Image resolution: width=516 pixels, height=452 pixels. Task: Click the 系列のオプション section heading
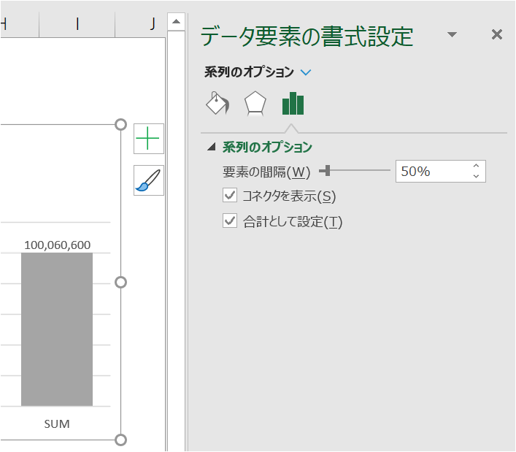[x=267, y=147]
